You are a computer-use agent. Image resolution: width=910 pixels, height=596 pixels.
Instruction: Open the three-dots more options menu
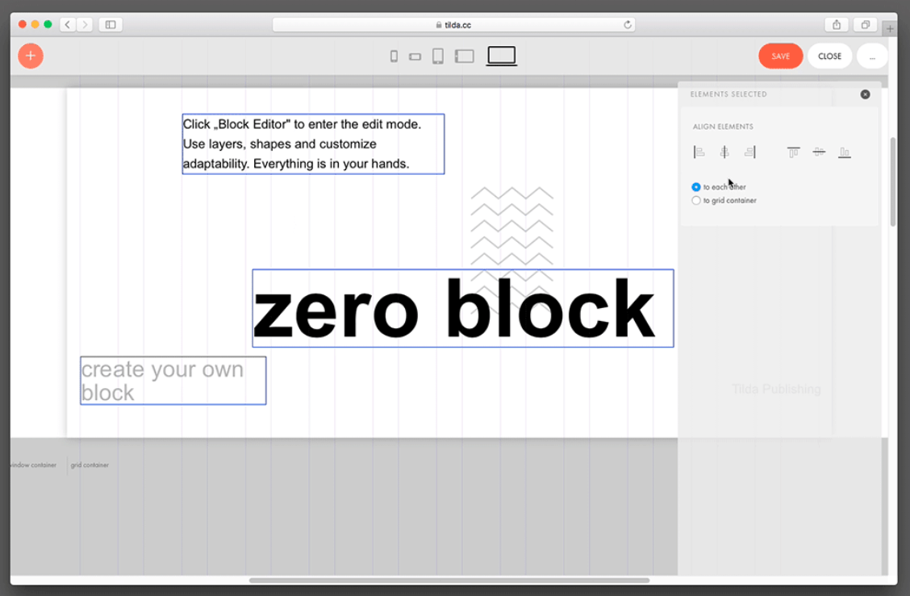click(872, 56)
